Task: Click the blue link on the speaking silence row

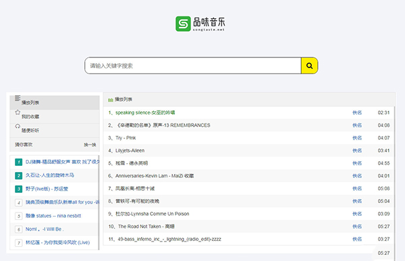Action: click(x=357, y=113)
